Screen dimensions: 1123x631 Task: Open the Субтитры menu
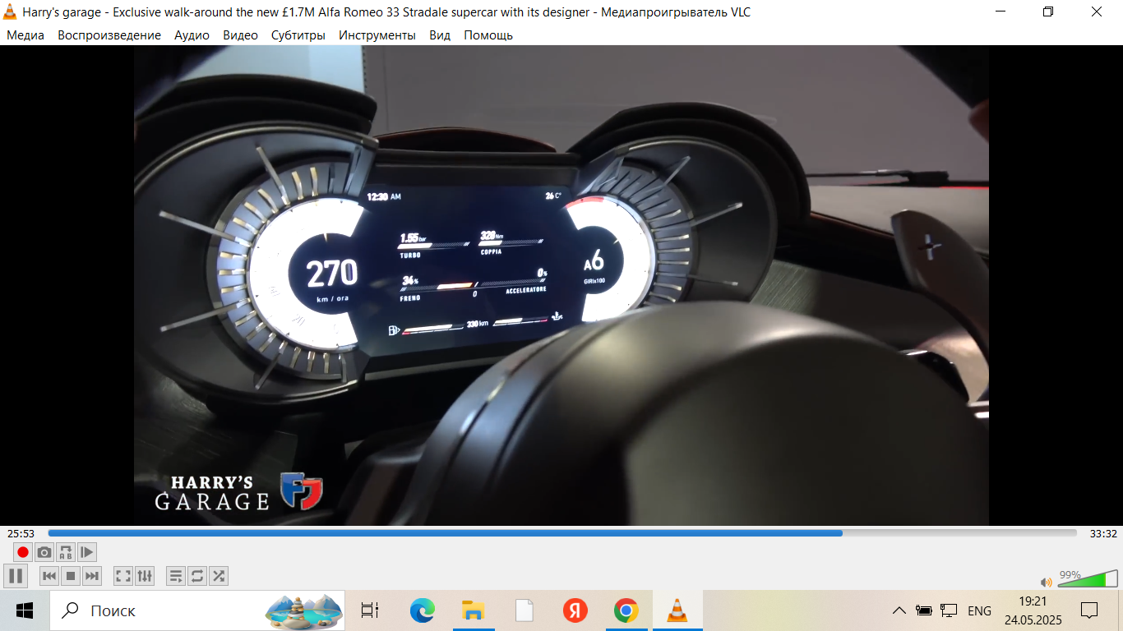pyautogui.click(x=298, y=35)
